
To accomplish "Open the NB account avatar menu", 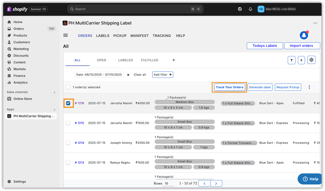I will [x=261, y=9].
